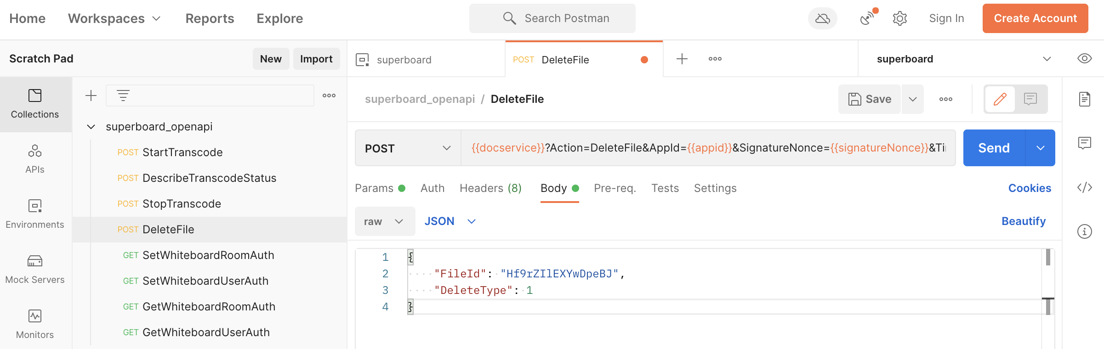Open the Auth tab
Screen dimensions: 1104x349
click(x=432, y=188)
